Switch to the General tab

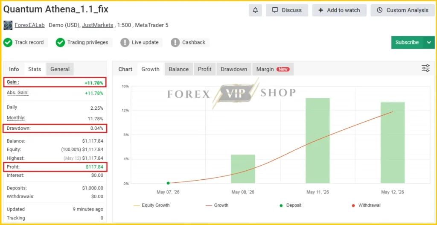pyautogui.click(x=60, y=69)
